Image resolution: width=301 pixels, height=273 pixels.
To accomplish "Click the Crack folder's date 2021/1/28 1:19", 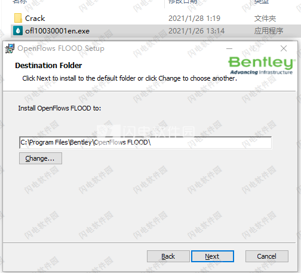I will tap(194, 19).
